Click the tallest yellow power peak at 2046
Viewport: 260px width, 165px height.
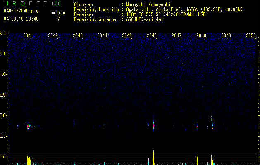(x=153, y=157)
